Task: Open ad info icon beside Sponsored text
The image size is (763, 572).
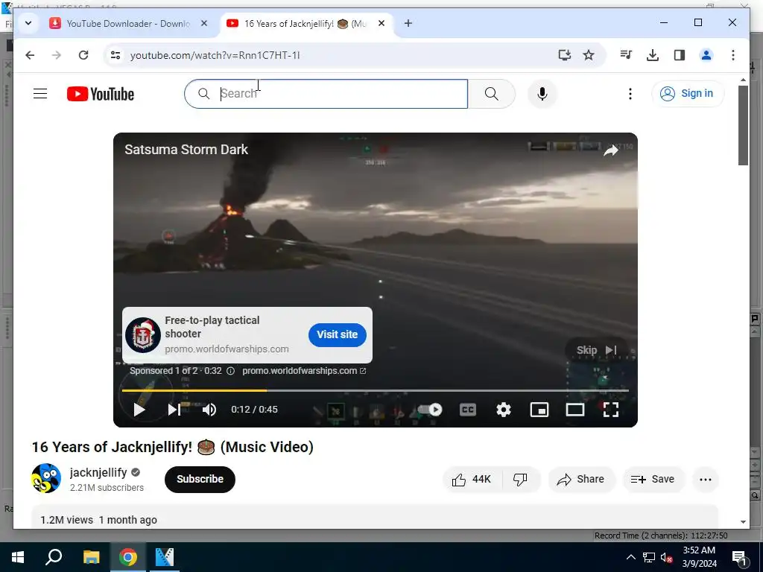Action: point(231,371)
